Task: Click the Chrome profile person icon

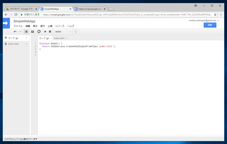Action: [x=196, y=6]
